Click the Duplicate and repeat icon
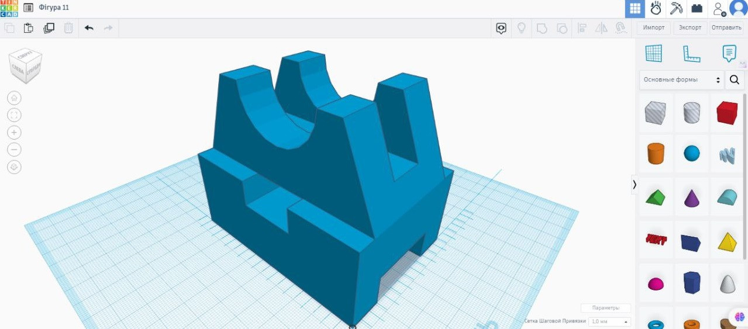Screen dimensions: 748x329 point(49,27)
